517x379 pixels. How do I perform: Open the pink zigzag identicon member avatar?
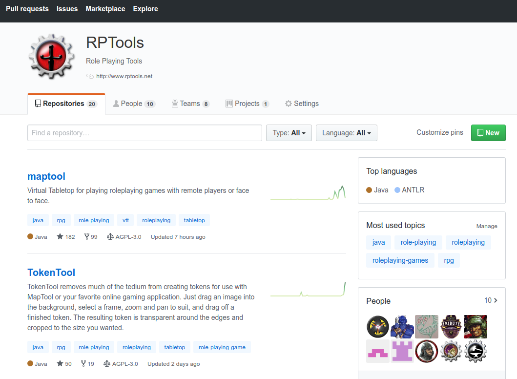click(378, 351)
